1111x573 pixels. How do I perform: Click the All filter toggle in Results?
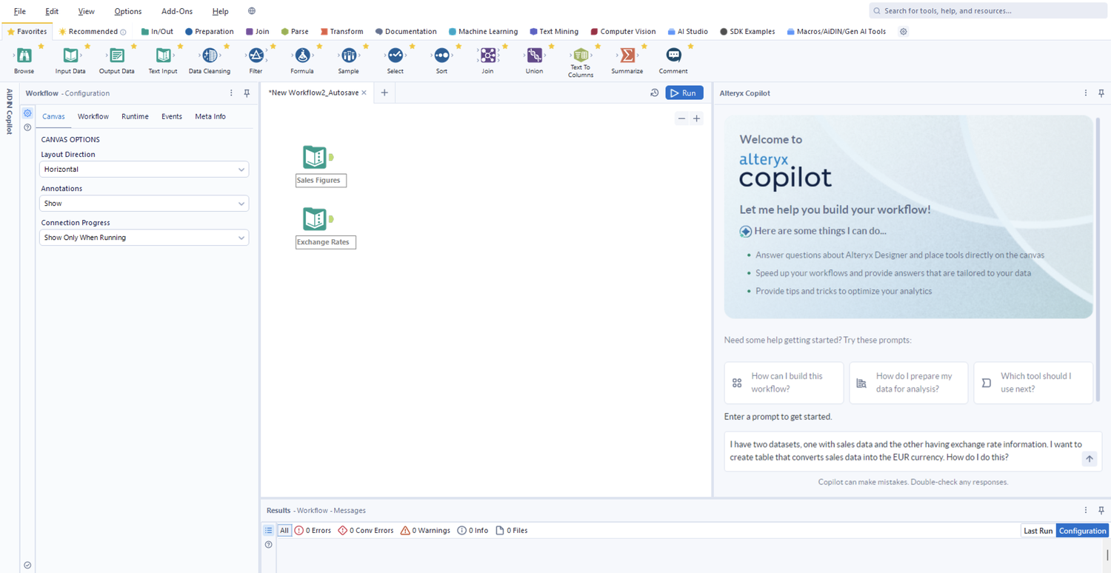pyautogui.click(x=284, y=530)
